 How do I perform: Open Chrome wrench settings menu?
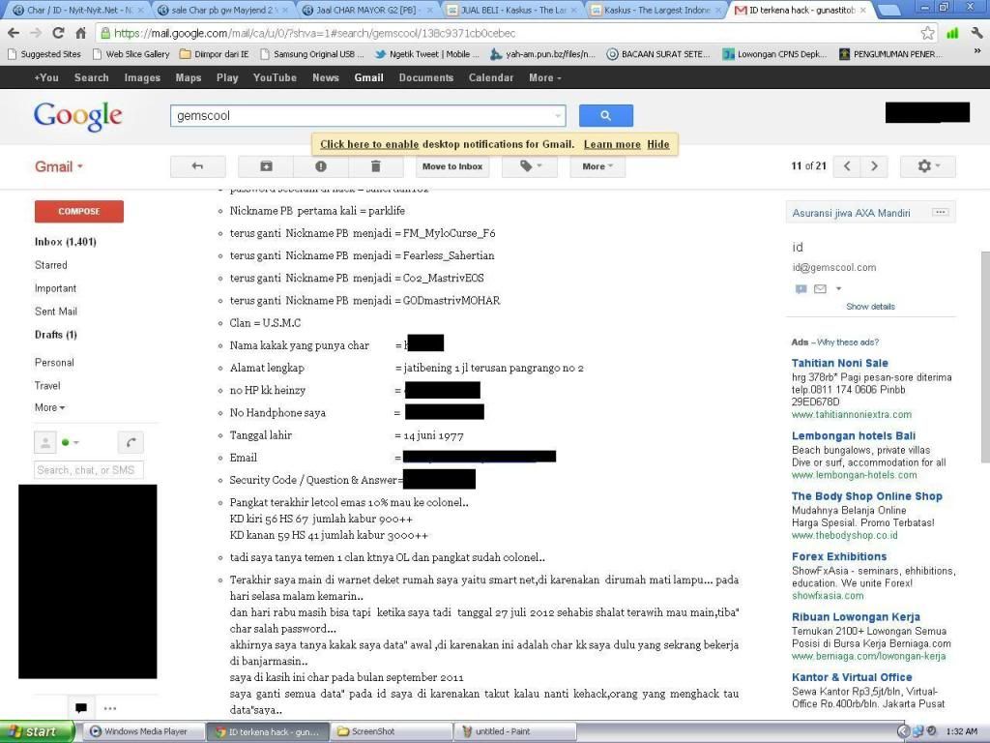coord(976,33)
